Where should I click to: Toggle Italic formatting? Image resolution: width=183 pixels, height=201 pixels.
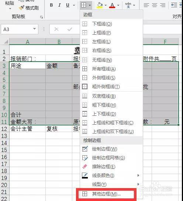click(59, 5)
